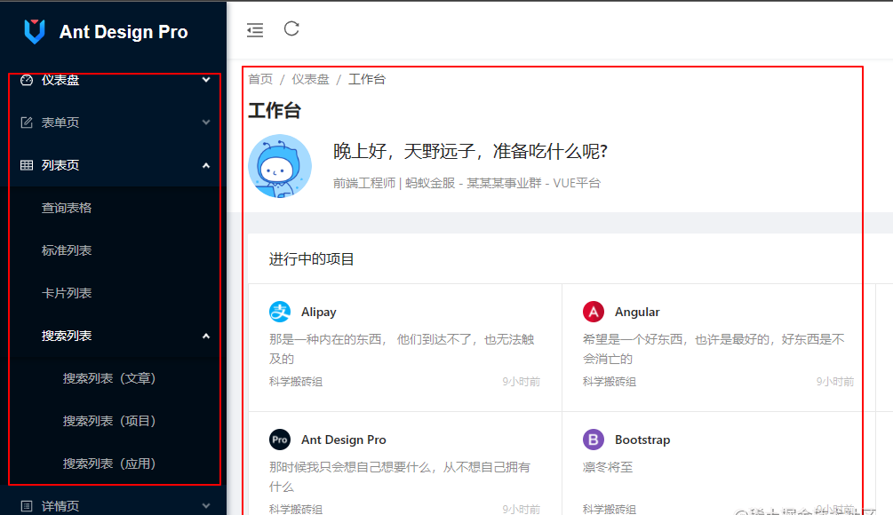This screenshot has width=893, height=515.
Task: Click the Angular description 希望是一个好东西
Action: tap(714, 349)
